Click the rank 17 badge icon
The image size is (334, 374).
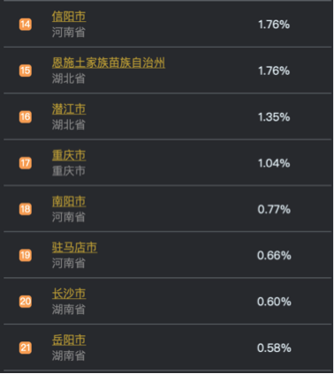click(26, 163)
